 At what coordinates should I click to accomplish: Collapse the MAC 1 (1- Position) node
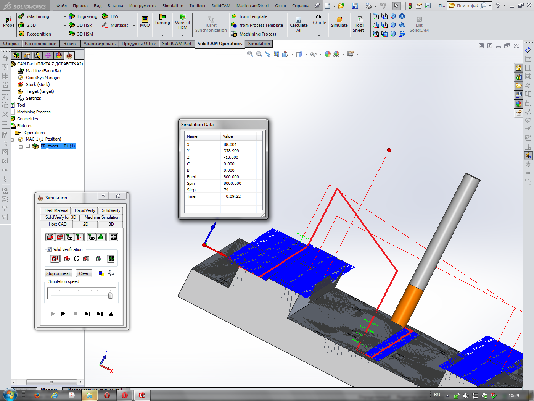tap(13, 139)
